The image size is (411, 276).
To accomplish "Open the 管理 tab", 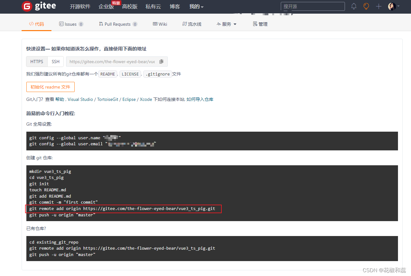I will pos(260,24).
